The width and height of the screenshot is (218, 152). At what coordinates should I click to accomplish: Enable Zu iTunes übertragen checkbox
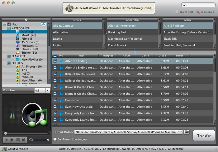click(55, 139)
